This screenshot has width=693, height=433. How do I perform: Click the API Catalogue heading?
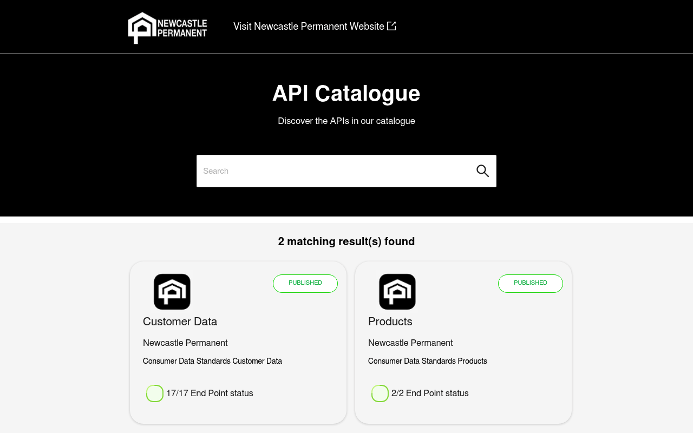[346, 94]
